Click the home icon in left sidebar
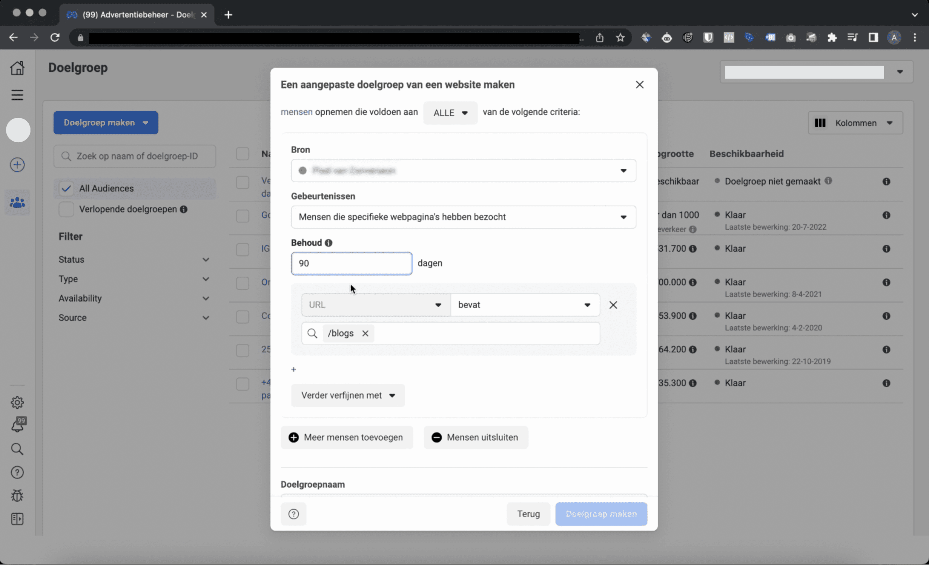 coord(17,68)
